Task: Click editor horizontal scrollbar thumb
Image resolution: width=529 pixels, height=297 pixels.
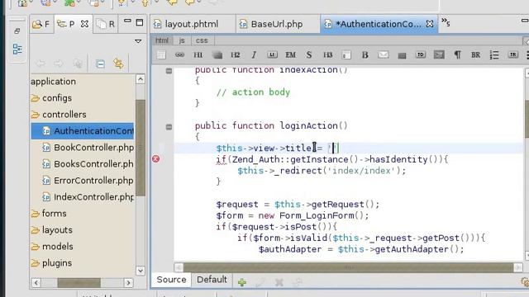Action: tap(348, 267)
